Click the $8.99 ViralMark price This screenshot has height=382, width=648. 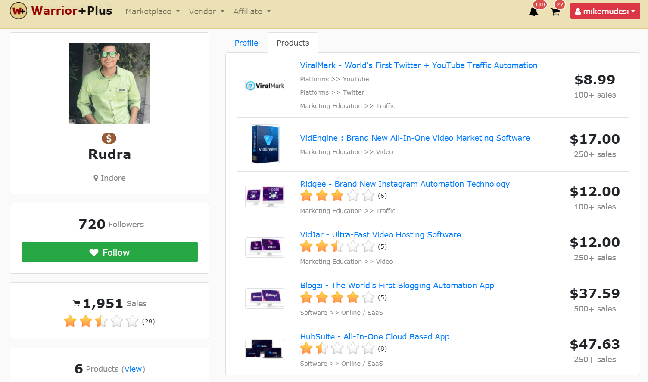pos(595,80)
